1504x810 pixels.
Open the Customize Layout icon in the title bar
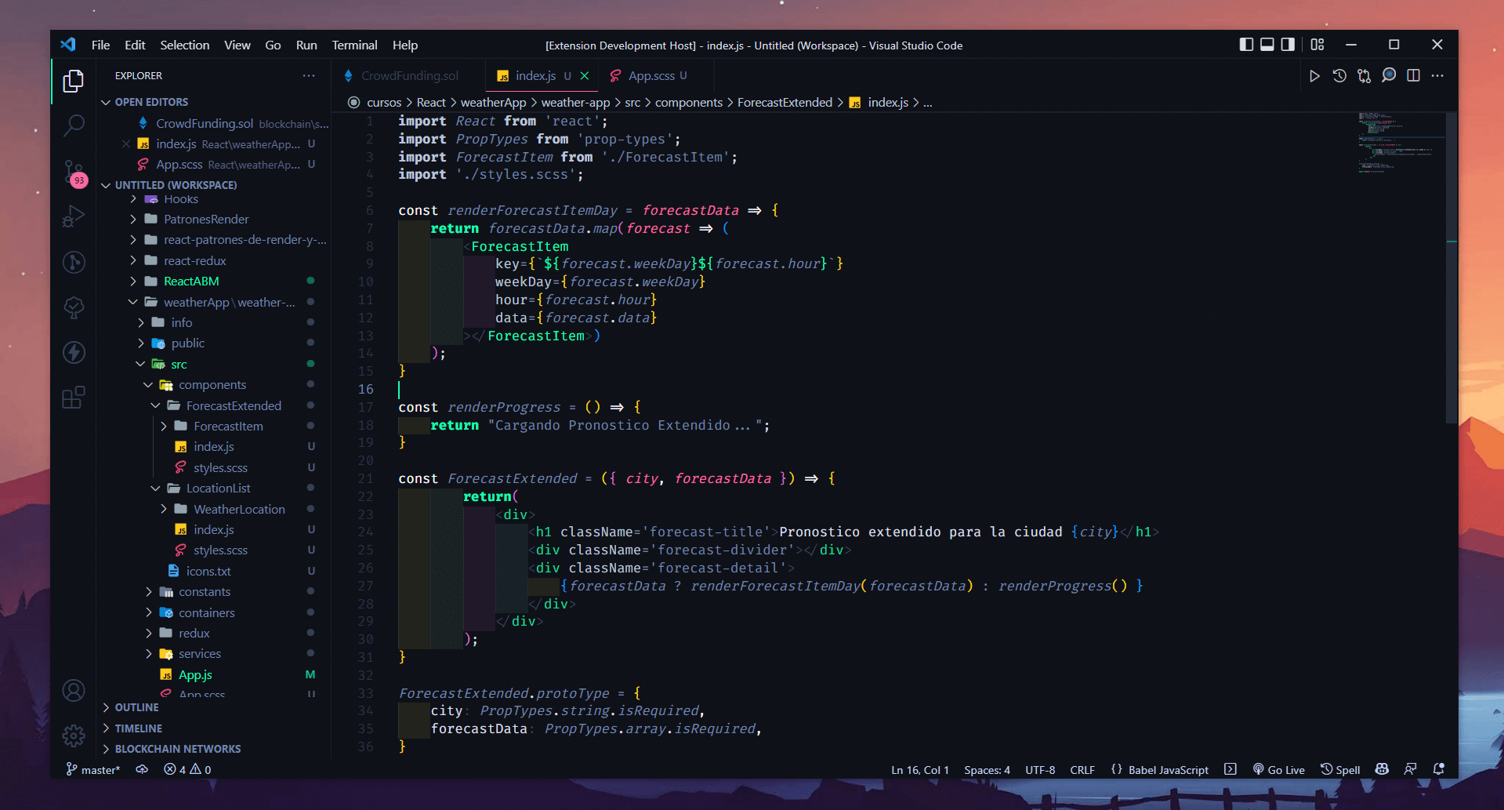click(1317, 45)
